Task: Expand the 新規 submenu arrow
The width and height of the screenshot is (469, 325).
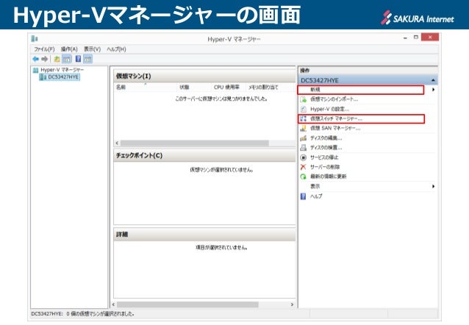Action: pos(433,90)
